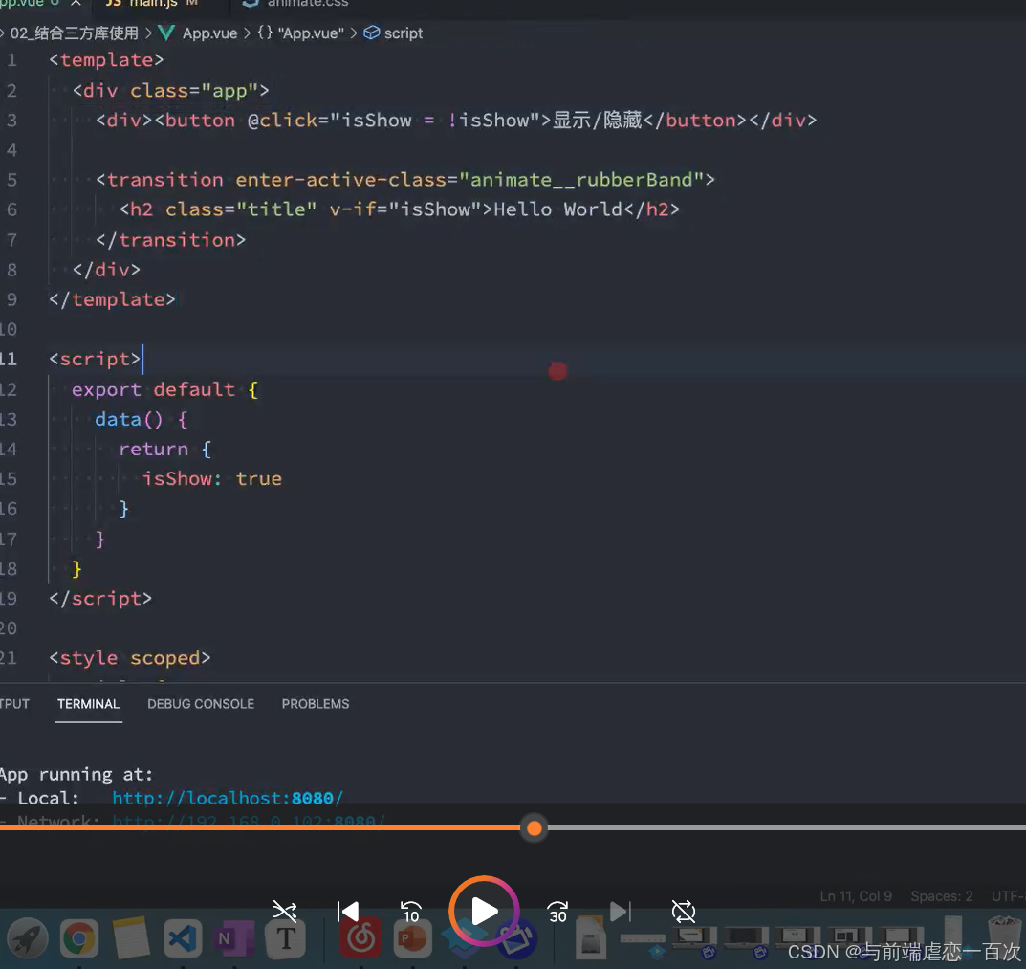Image resolution: width=1026 pixels, height=969 pixels.
Task: Click line number 5 in the gutter
Action: pyautogui.click(x=11, y=180)
